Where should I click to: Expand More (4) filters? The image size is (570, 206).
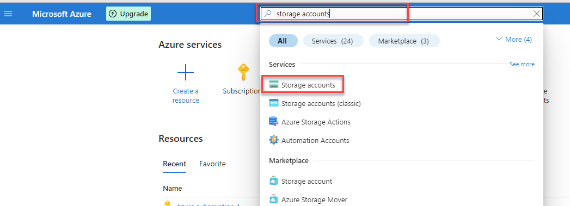coord(514,39)
